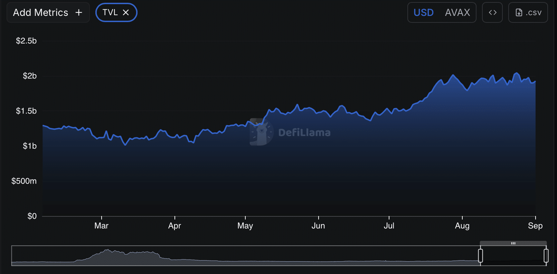This screenshot has width=557, height=274.
Task: Click the Jul tick label on the x-axis
Action: coord(389,226)
